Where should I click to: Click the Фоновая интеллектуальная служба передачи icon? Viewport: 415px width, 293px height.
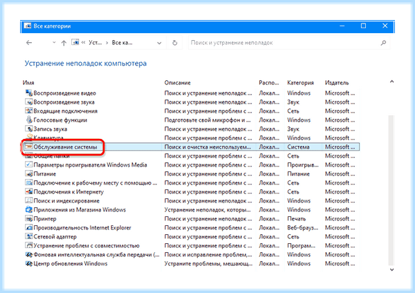28,254
